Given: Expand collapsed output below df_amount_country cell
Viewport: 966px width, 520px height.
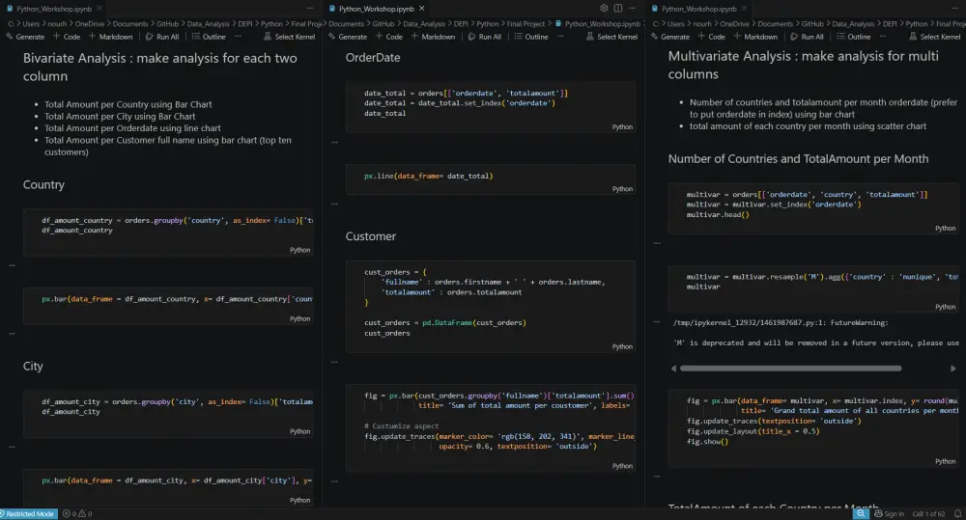Looking at the screenshot, I should (12, 265).
